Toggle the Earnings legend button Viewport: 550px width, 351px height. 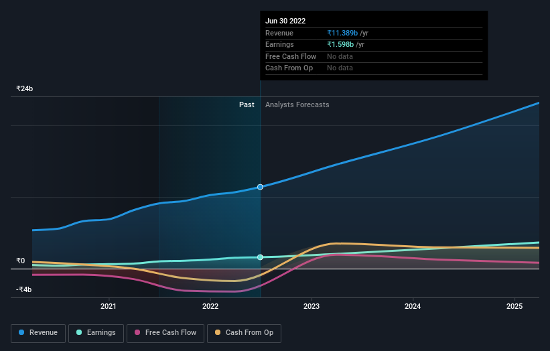click(96, 333)
